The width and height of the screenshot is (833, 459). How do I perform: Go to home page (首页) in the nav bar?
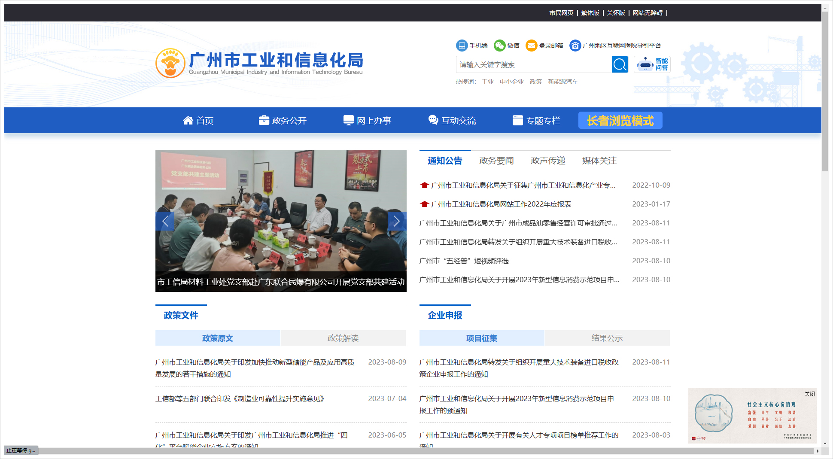point(198,121)
